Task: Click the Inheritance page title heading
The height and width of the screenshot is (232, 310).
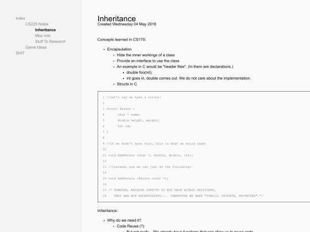Action: pos(117,19)
